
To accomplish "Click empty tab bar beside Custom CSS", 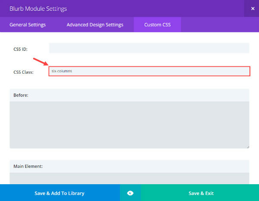I will 220,25.
